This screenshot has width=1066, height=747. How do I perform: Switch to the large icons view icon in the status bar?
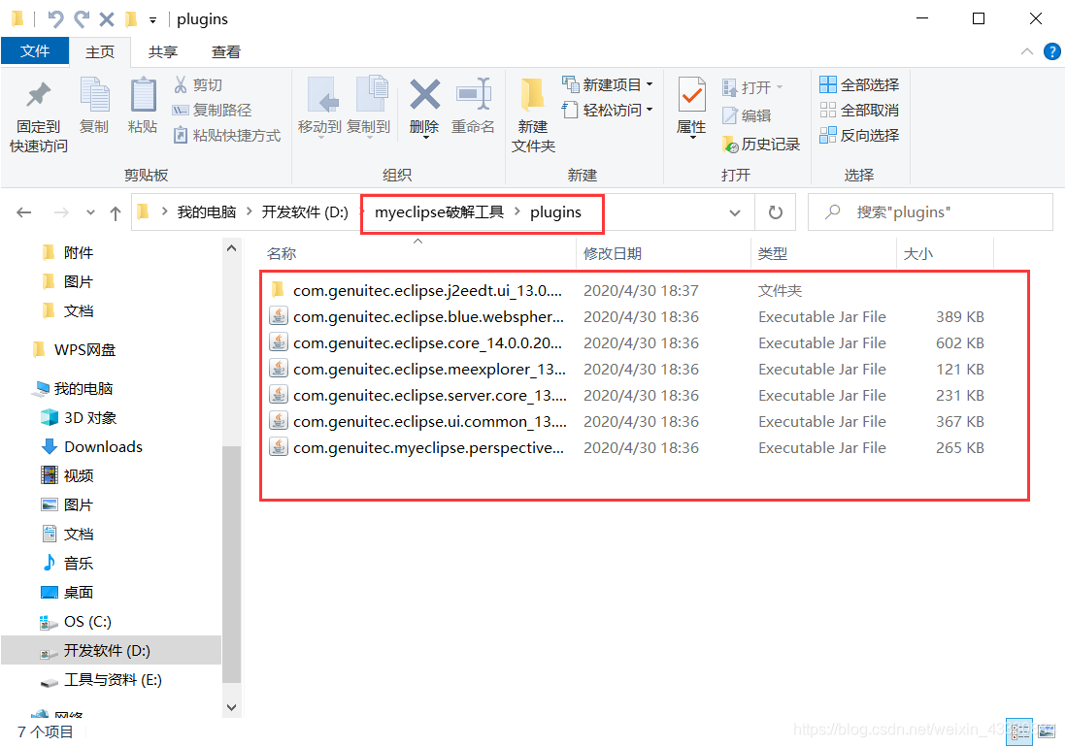tap(1047, 731)
